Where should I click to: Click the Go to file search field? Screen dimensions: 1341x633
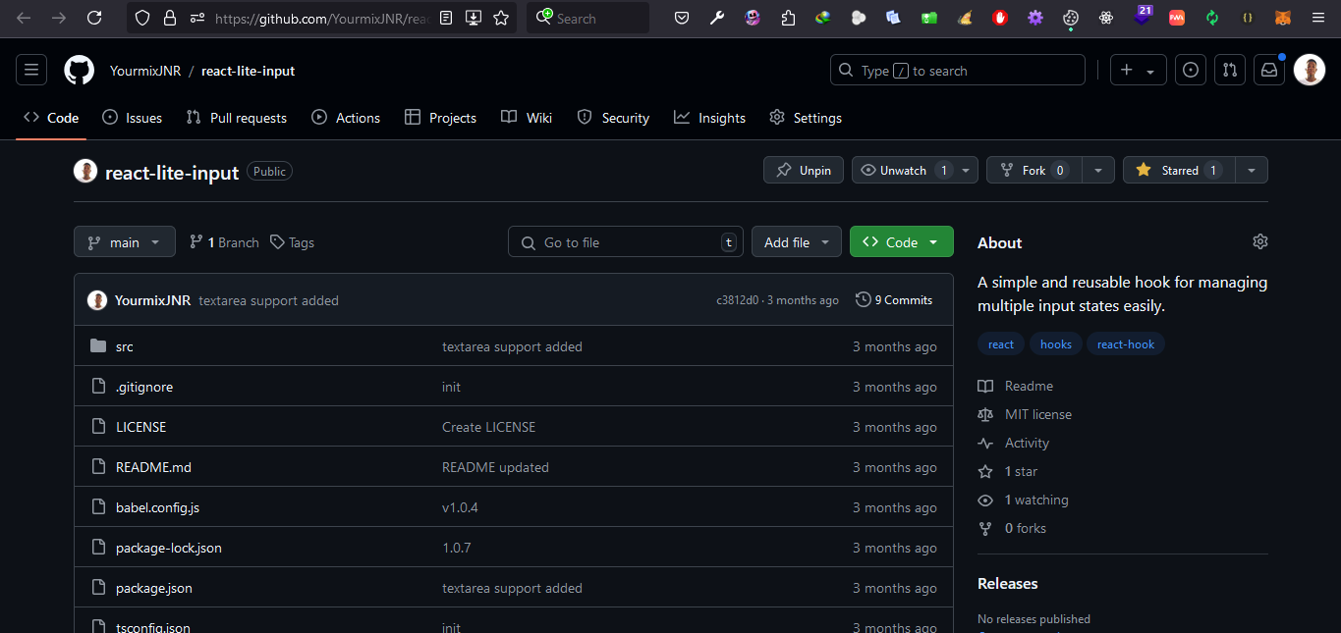625,242
